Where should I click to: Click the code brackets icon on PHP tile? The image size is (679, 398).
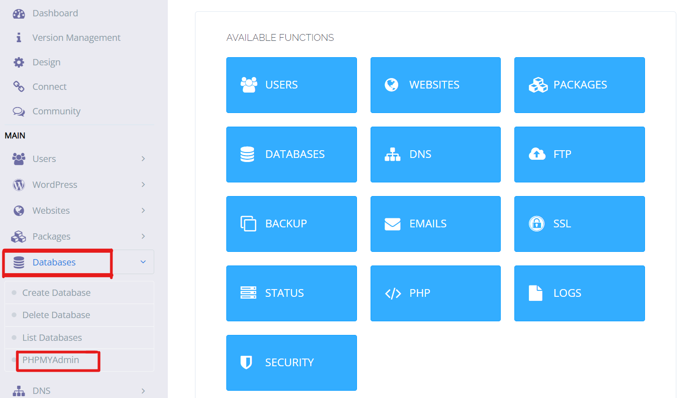393,294
